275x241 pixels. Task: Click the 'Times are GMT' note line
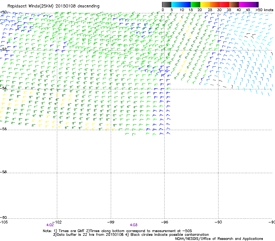click(x=117, y=231)
